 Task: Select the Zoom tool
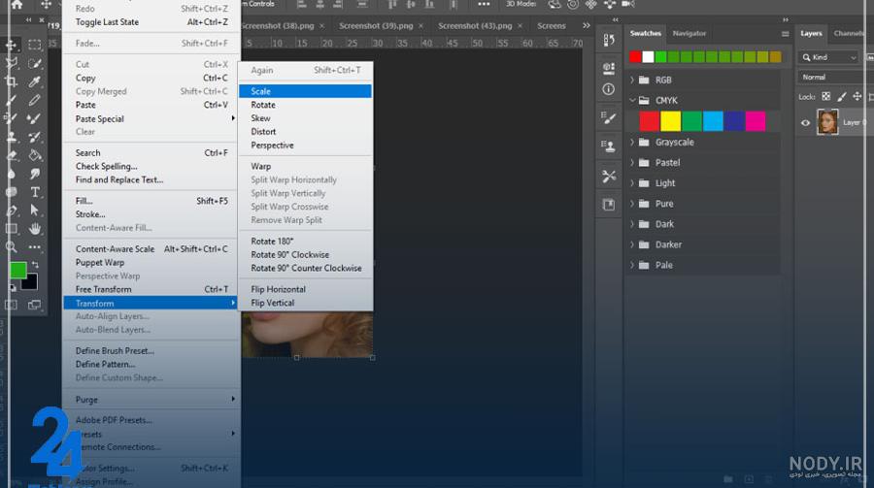[x=11, y=246]
